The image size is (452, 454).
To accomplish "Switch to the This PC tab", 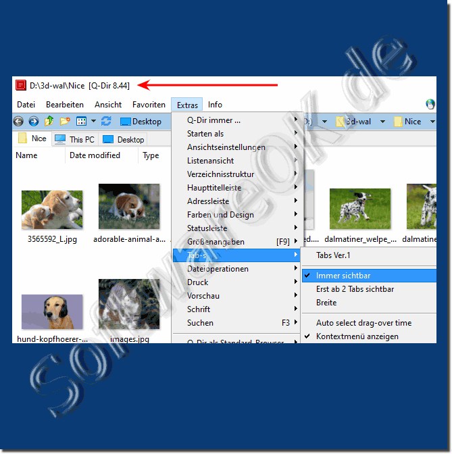I will [x=75, y=140].
